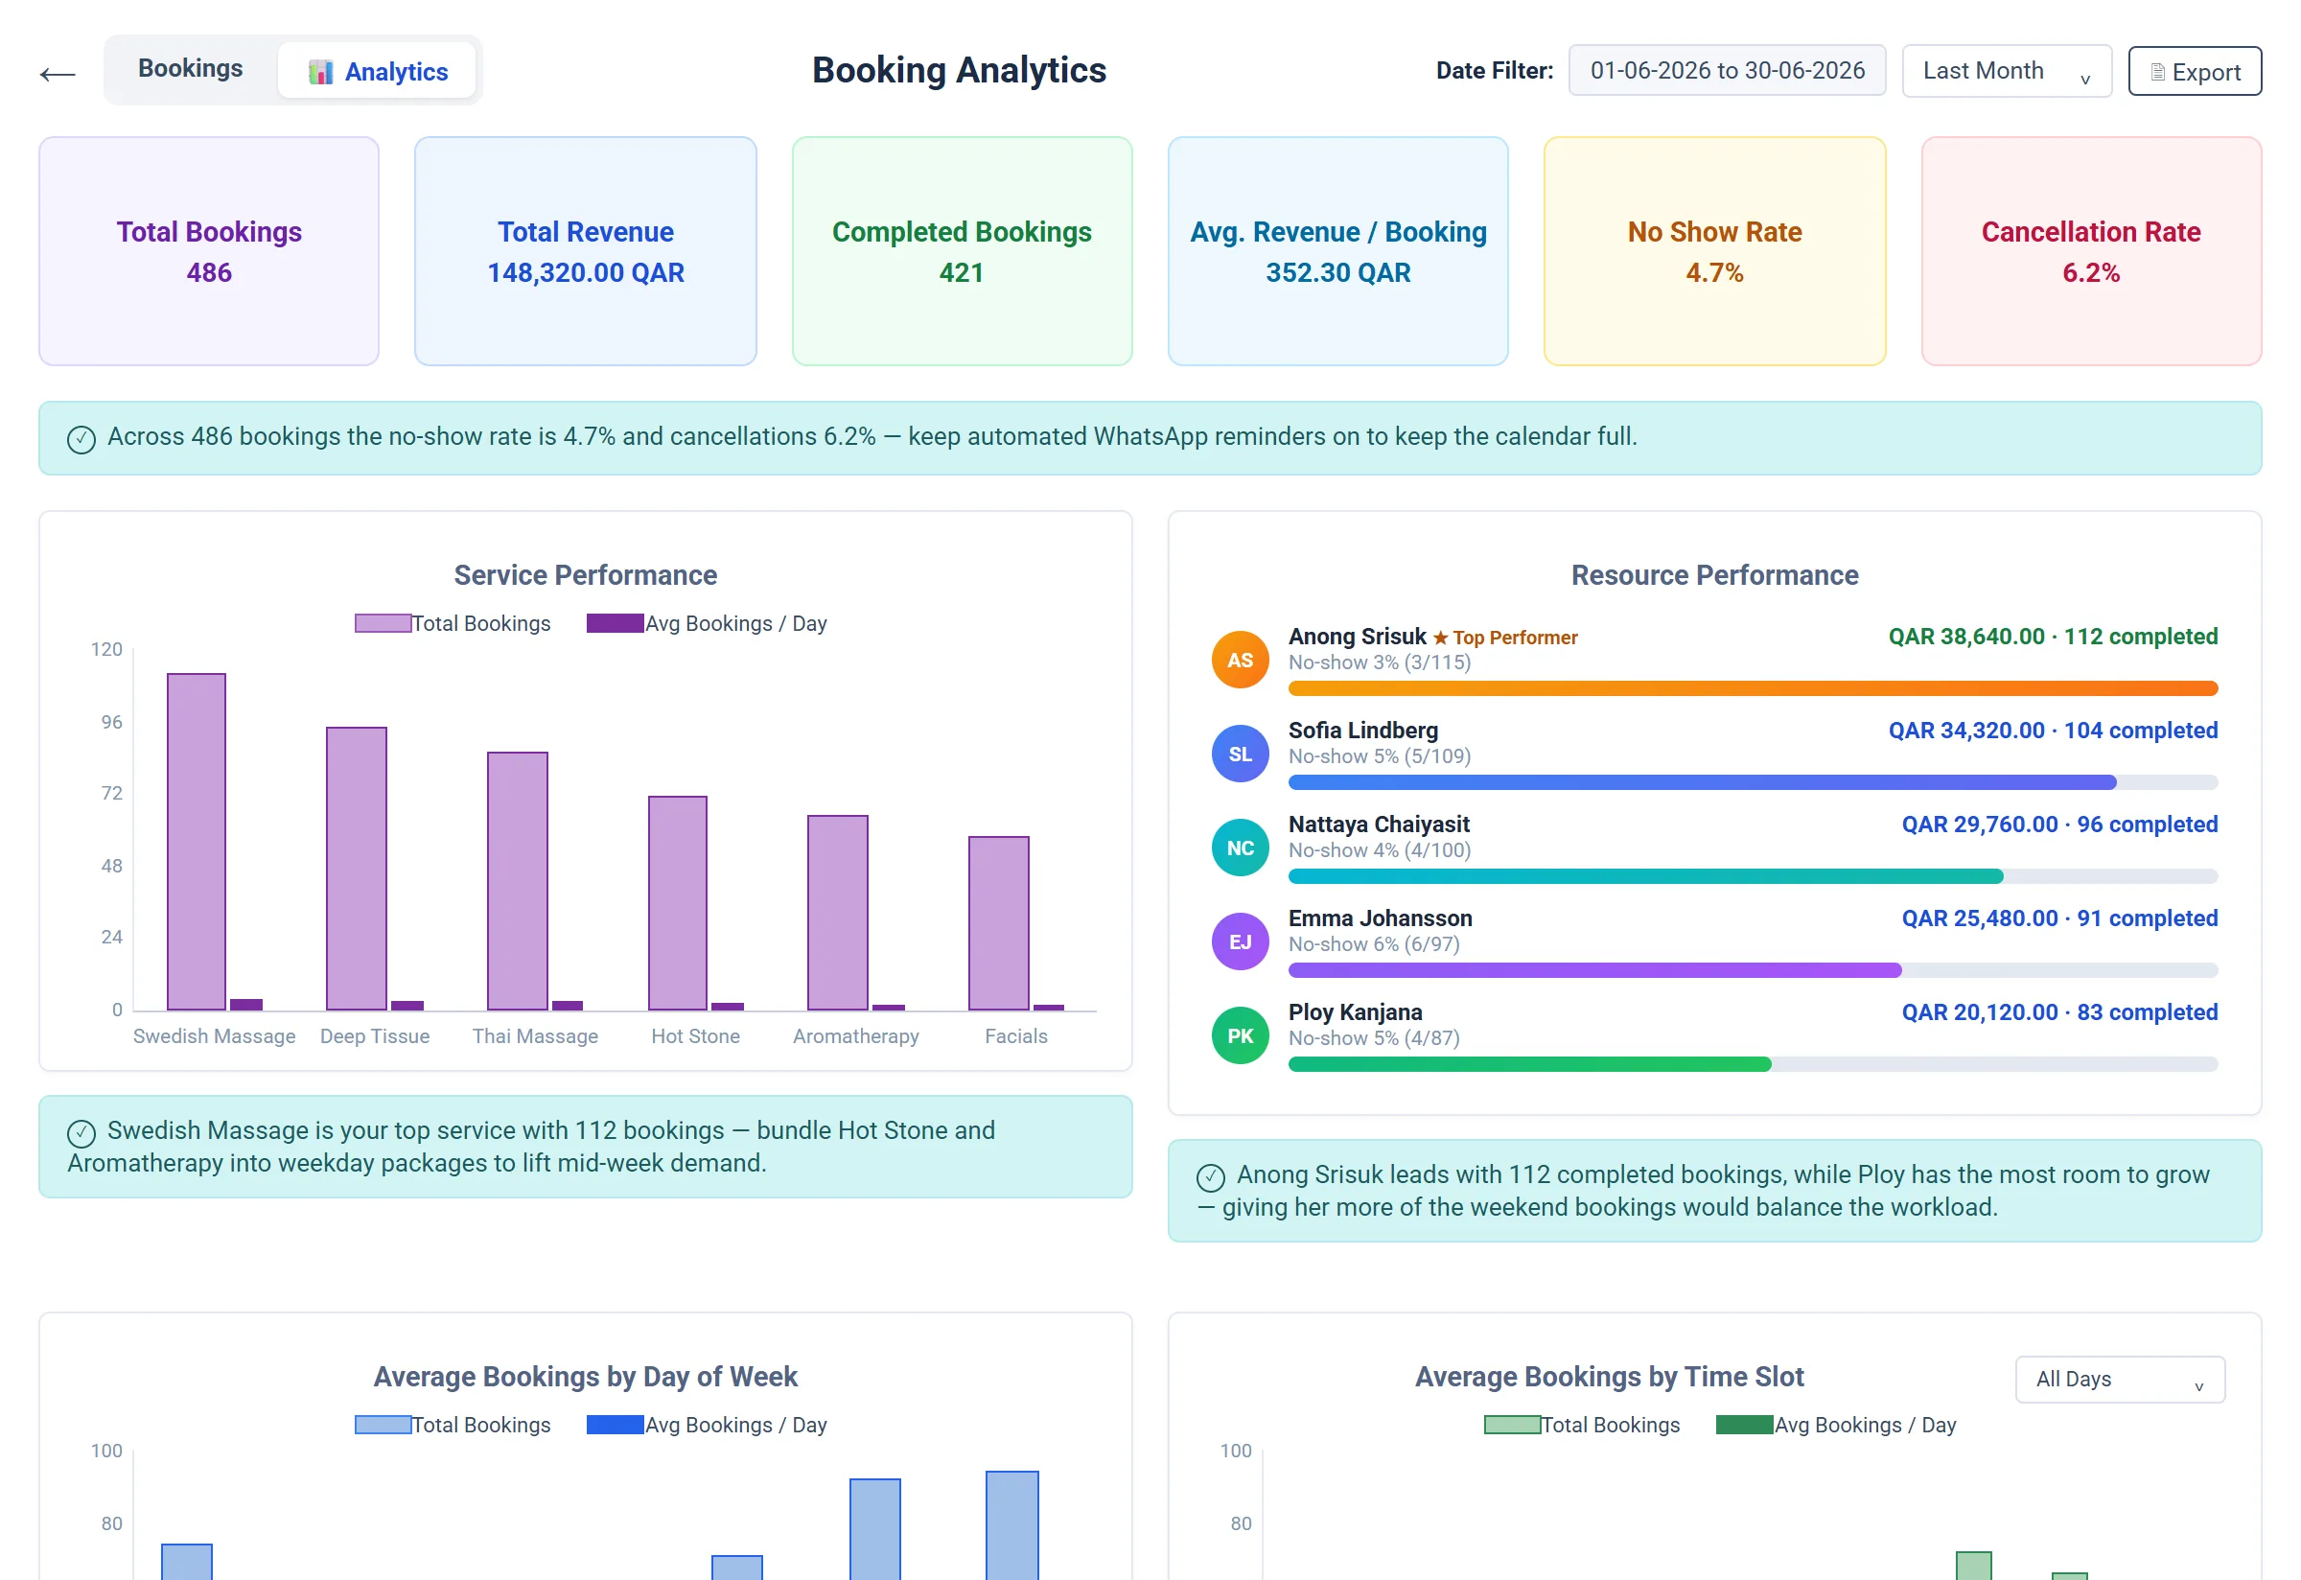View the Cancellation Rate card
Viewport: 2301px width, 1580px height.
point(2091,251)
